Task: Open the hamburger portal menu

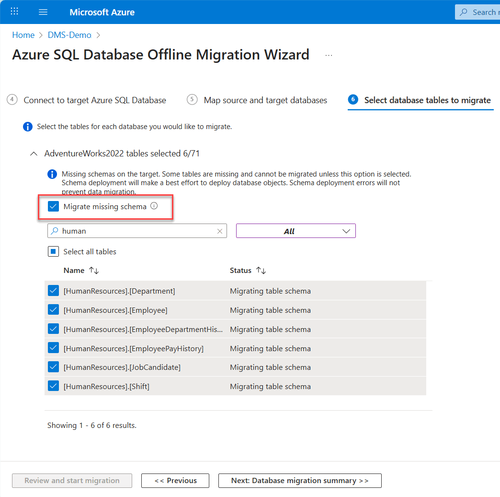Action: point(43,12)
